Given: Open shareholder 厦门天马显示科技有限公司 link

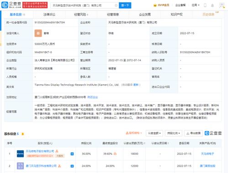Looking at the screenshot, I should click(41, 166).
